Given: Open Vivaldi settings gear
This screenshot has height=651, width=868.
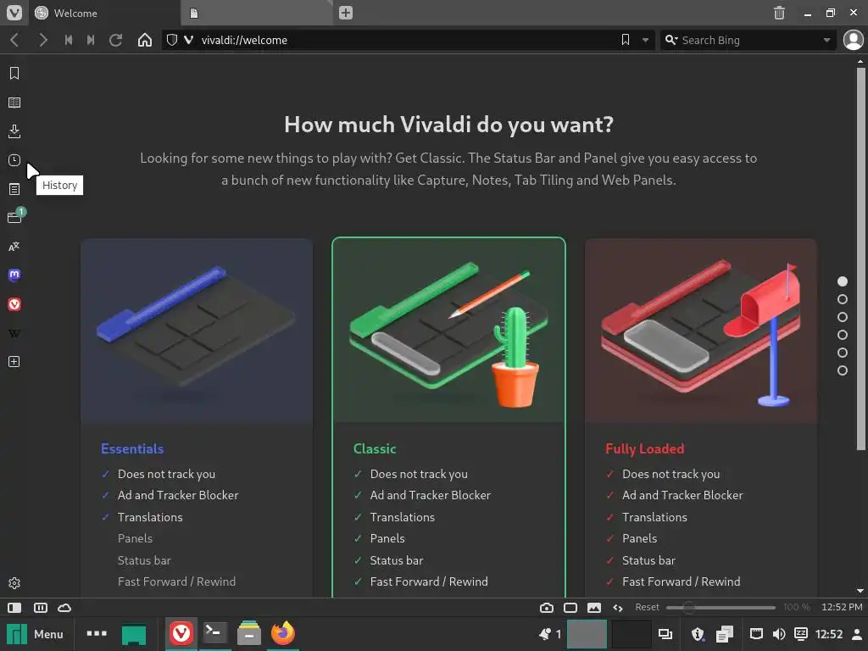Looking at the screenshot, I should click(x=14, y=583).
